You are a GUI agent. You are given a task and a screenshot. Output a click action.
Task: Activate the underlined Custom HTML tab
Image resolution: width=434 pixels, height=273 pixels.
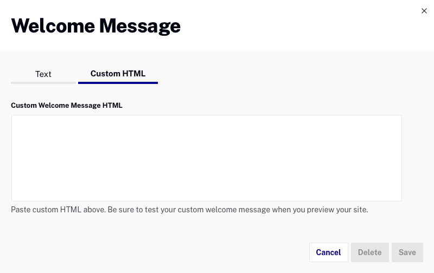point(118,74)
